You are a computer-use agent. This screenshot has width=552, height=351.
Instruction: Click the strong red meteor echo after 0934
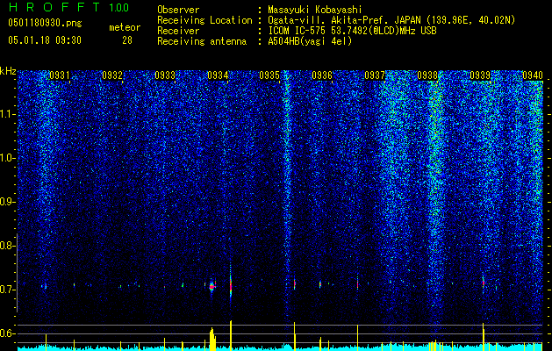coord(231,285)
